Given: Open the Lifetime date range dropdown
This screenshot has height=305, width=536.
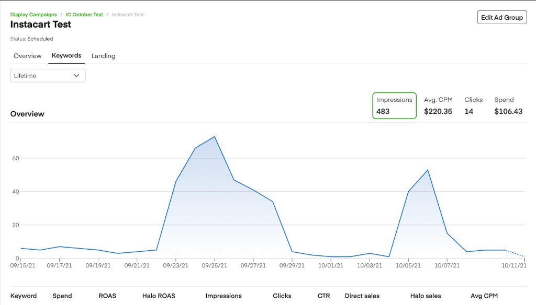Looking at the screenshot, I should click(x=47, y=75).
